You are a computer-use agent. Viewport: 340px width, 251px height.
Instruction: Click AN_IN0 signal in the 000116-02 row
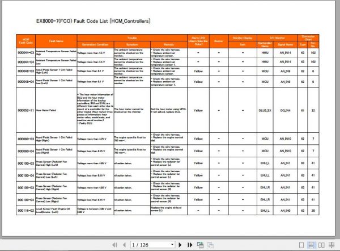pyautogui.click(x=286, y=211)
